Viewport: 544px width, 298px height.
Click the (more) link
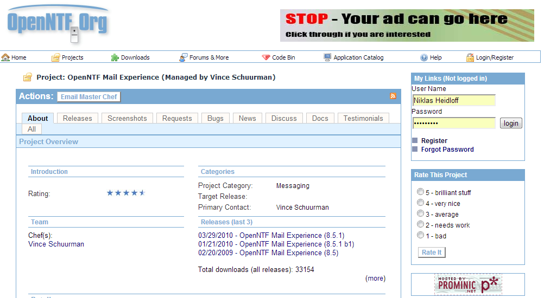pyautogui.click(x=375, y=278)
